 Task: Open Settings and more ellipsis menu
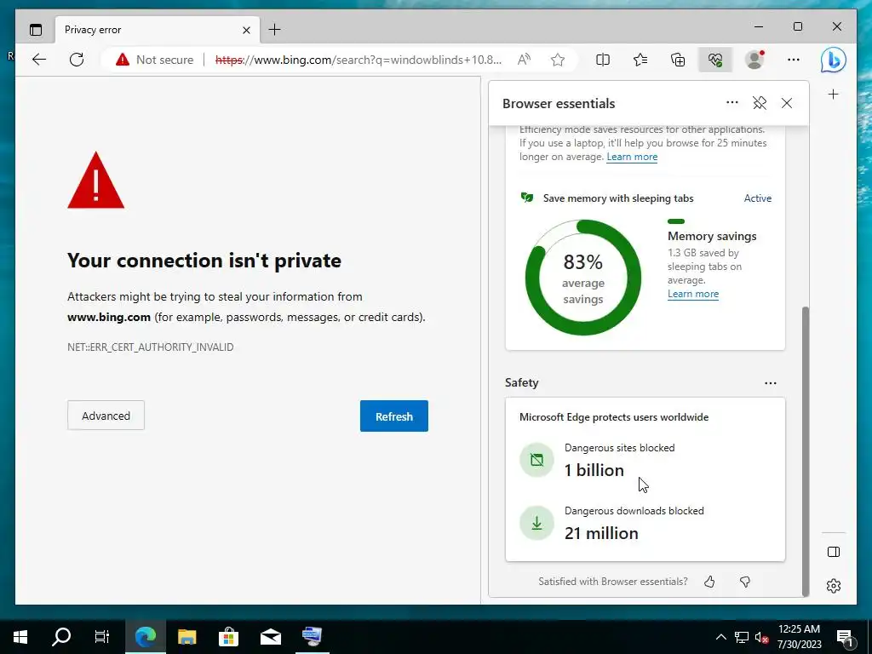794,60
